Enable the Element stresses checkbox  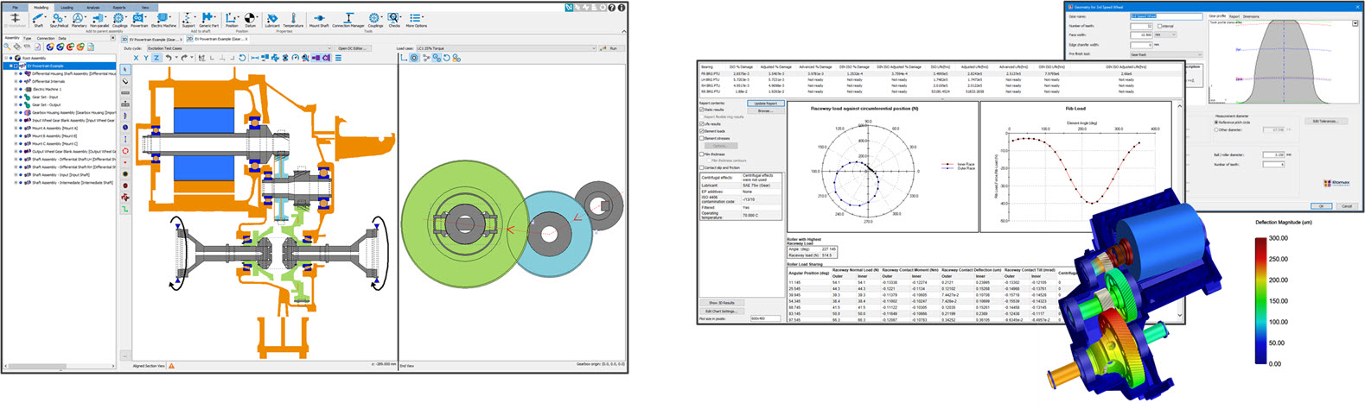(702, 138)
